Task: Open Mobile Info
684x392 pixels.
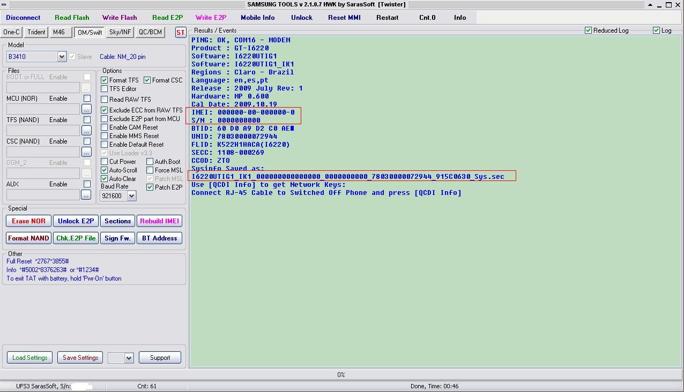Action: (258, 18)
